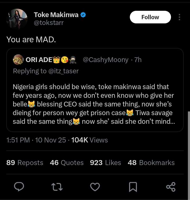View the 89 Reposts list
Screen dimensions: 190x200
click(25, 163)
